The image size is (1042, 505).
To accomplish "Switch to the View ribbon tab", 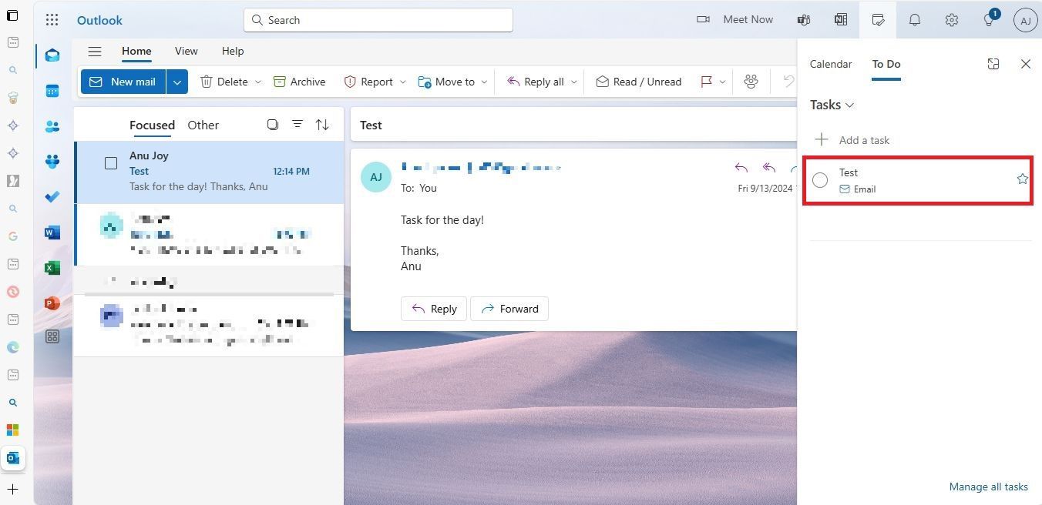I will (x=187, y=51).
